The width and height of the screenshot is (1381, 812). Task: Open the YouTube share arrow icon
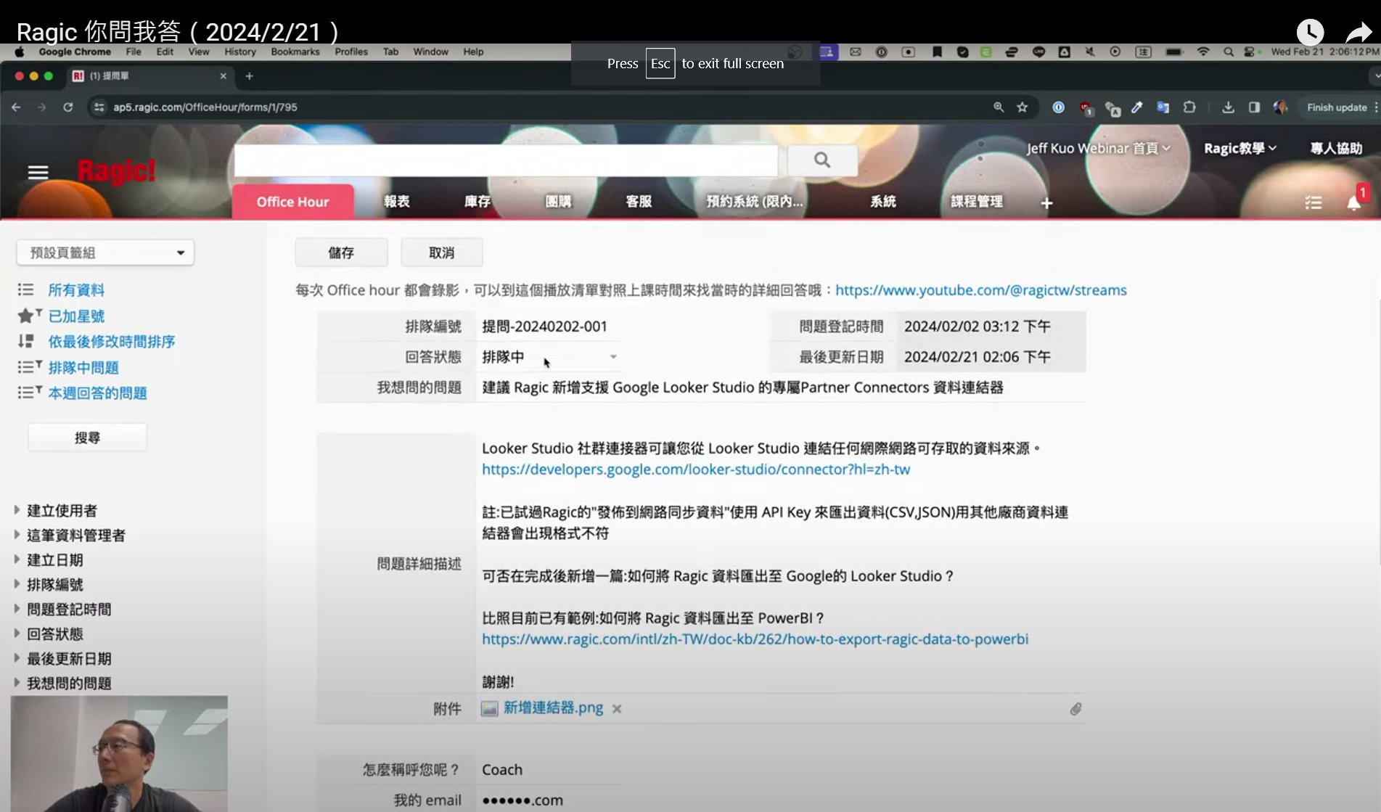click(x=1358, y=33)
